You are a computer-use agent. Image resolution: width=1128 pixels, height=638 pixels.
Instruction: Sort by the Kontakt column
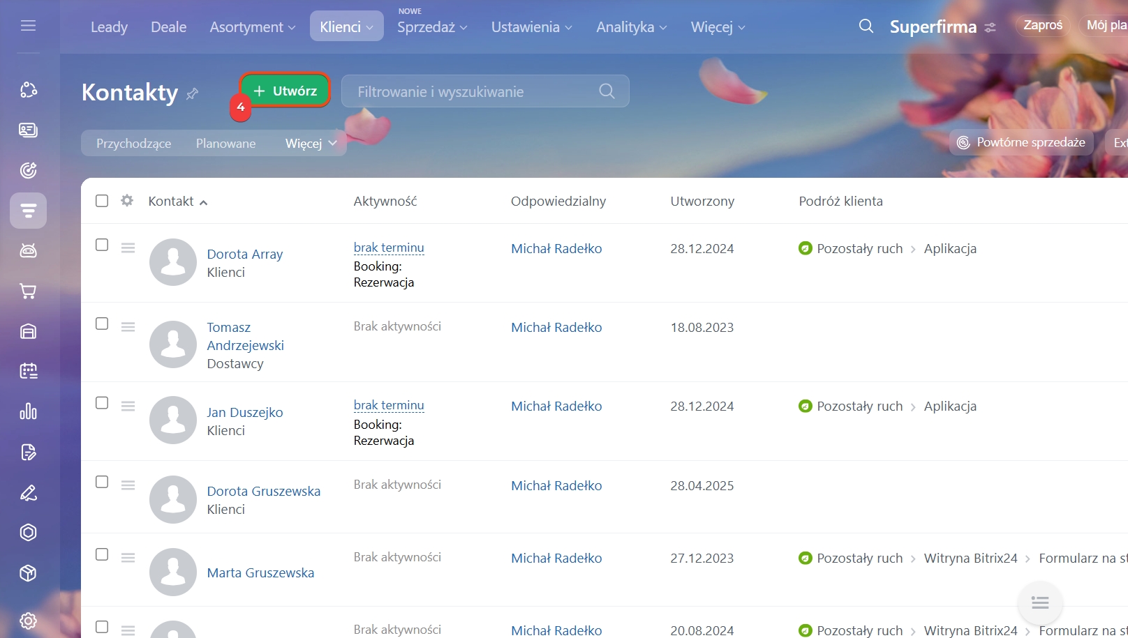click(x=177, y=201)
